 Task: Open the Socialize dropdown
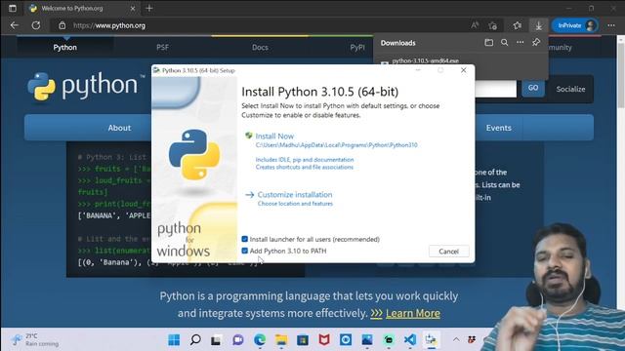pos(570,89)
